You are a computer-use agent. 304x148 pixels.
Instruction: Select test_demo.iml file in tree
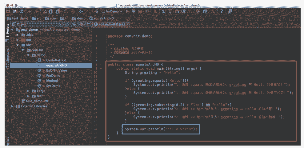[37, 101]
